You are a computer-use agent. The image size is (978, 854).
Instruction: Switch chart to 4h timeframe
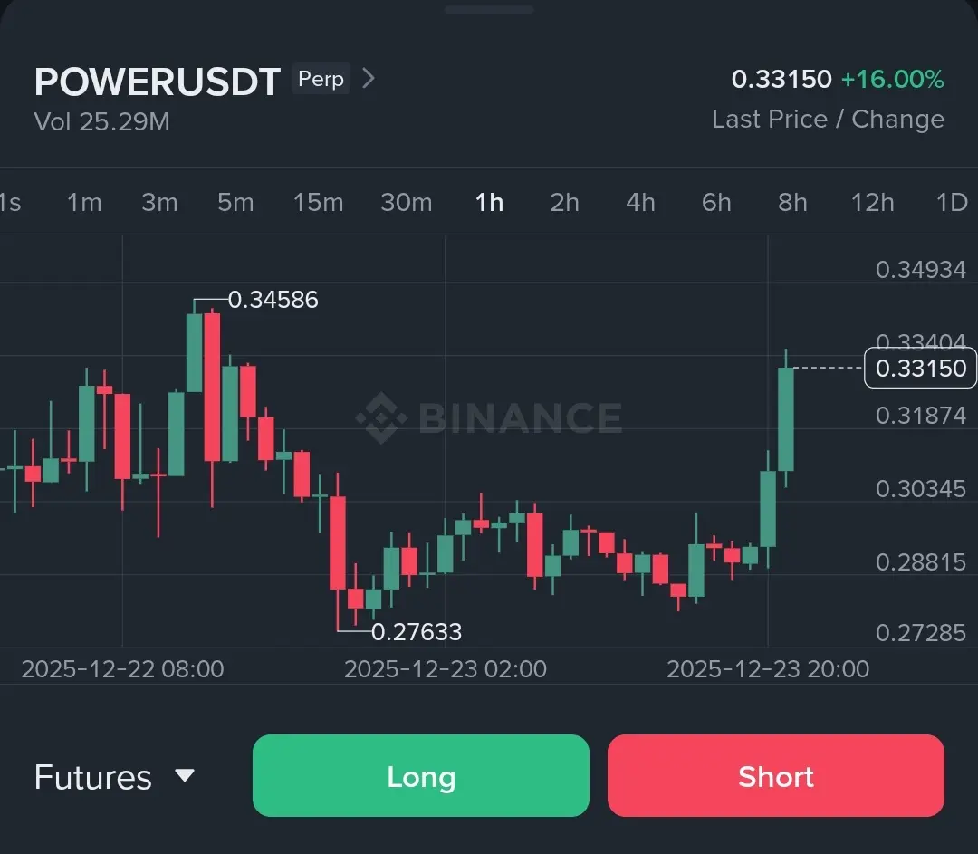[x=640, y=202]
